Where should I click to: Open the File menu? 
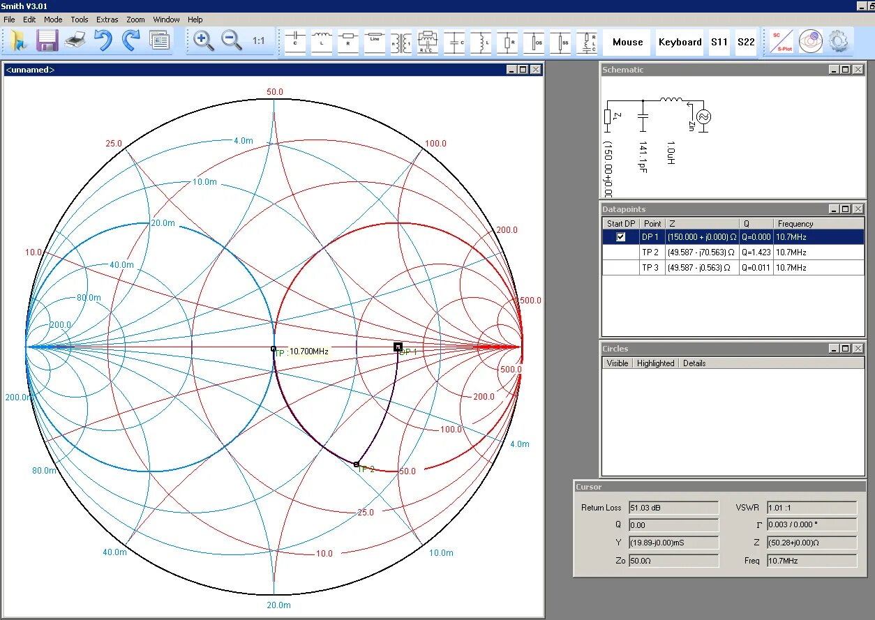(x=9, y=20)
